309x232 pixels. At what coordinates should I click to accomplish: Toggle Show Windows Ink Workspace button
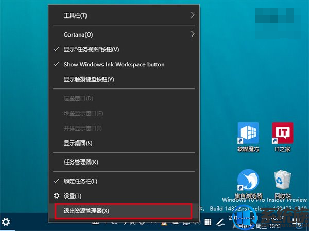coord(124,64)
